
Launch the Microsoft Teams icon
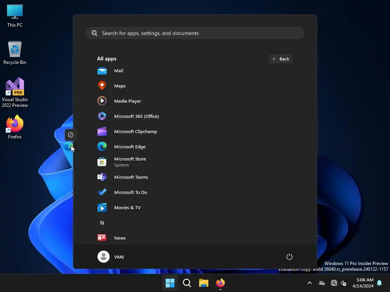102,177
